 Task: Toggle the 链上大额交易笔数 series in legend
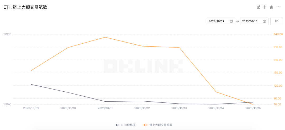pos(160,125)
